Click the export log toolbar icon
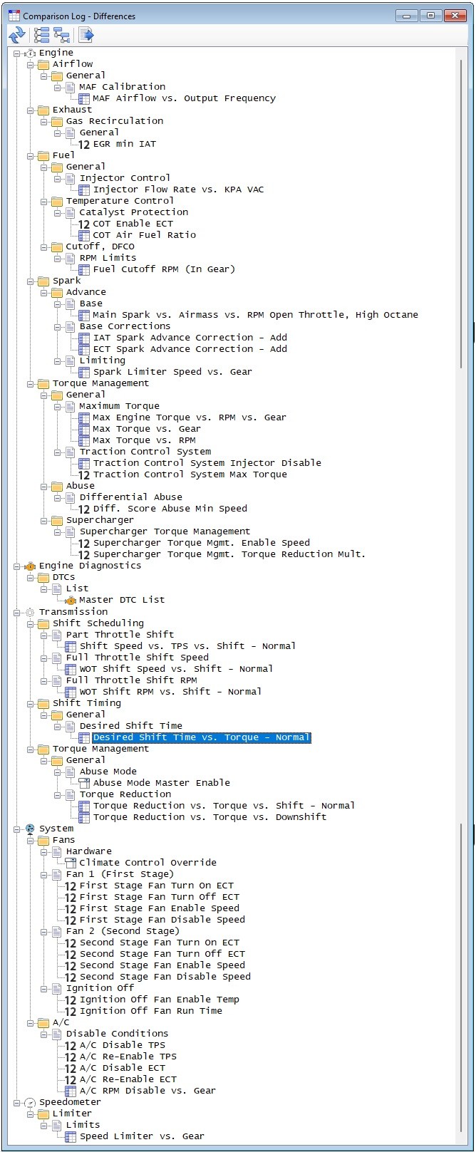Image resolution: width=476 pixels, height=1152 pixels. pos(86,34)
